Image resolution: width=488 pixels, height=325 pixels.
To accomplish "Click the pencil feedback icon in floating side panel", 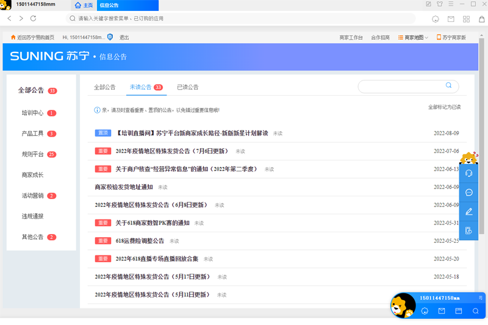I will (468, 212).
